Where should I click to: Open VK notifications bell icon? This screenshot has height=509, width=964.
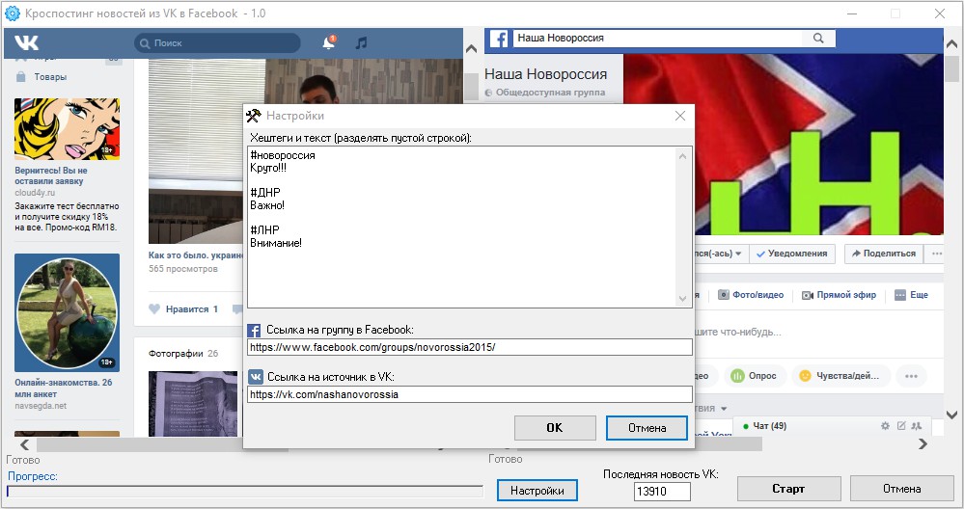tap(329, 42)
